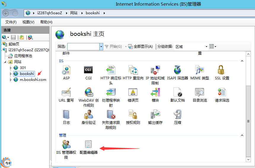The height and width of the screenshot is (168, 255).
Task: Expand the 301 site node
Action: (11, 68)
